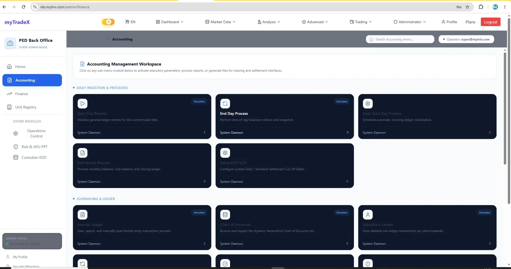Viewport: 511px width, 269px height.
Task: Expand the Trading dropdown menu
Action: pyautogui.click(x=361, y=22)
